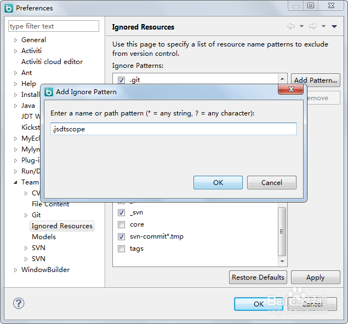Open the view menu triangle in the header
The height and width of the screenshot is (324, 348).
coord(334,26)
